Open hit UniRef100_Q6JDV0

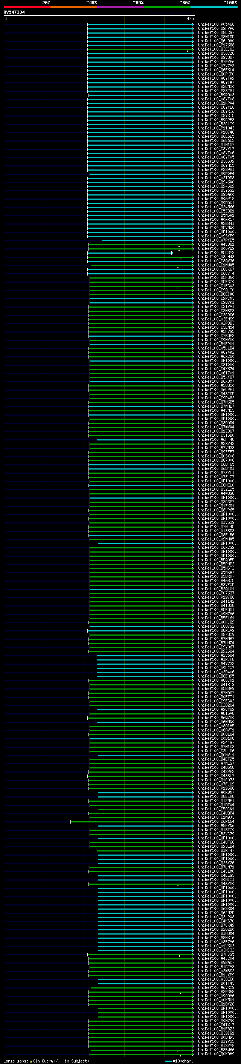click(x=216, y=41)
